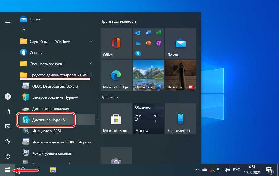
Task: Open the Почта app list entry
Action: click(35, 19)
